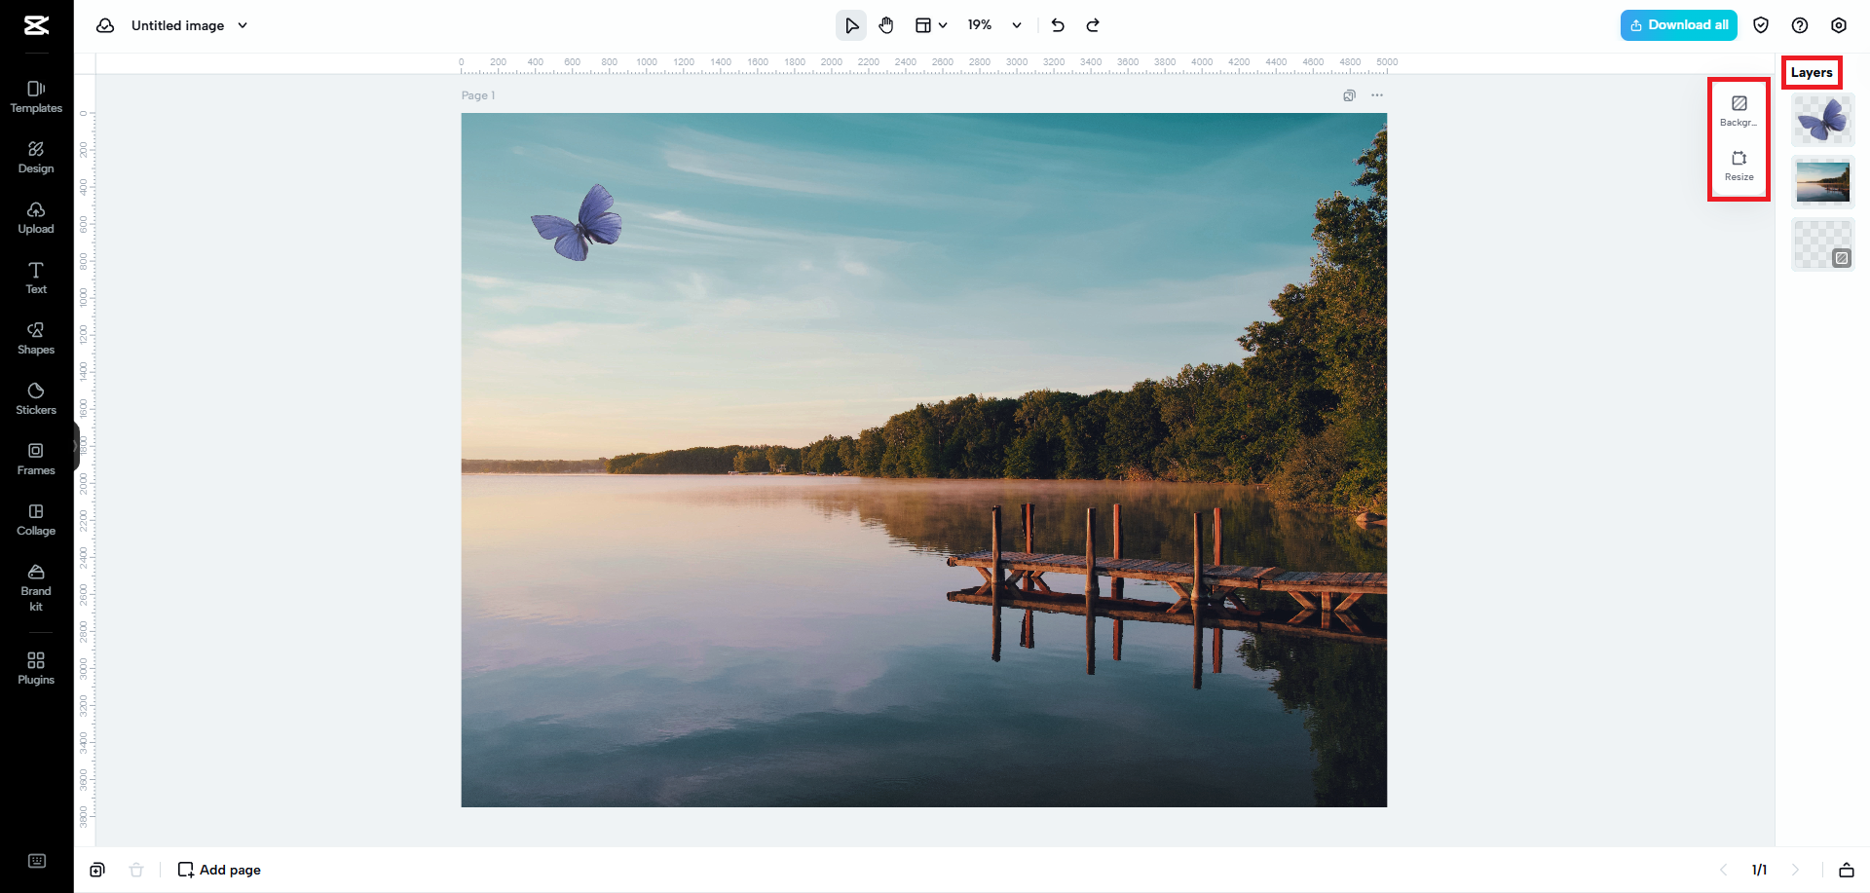Open the Collage tool
Screen dimensions: 1870x893
click(36, 518)
